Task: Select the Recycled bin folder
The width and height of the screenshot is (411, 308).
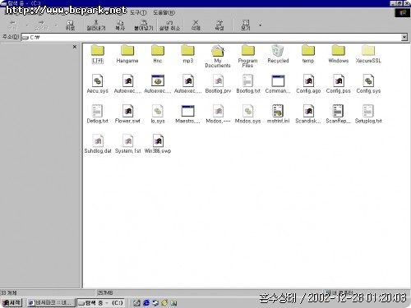Action: 278,54
